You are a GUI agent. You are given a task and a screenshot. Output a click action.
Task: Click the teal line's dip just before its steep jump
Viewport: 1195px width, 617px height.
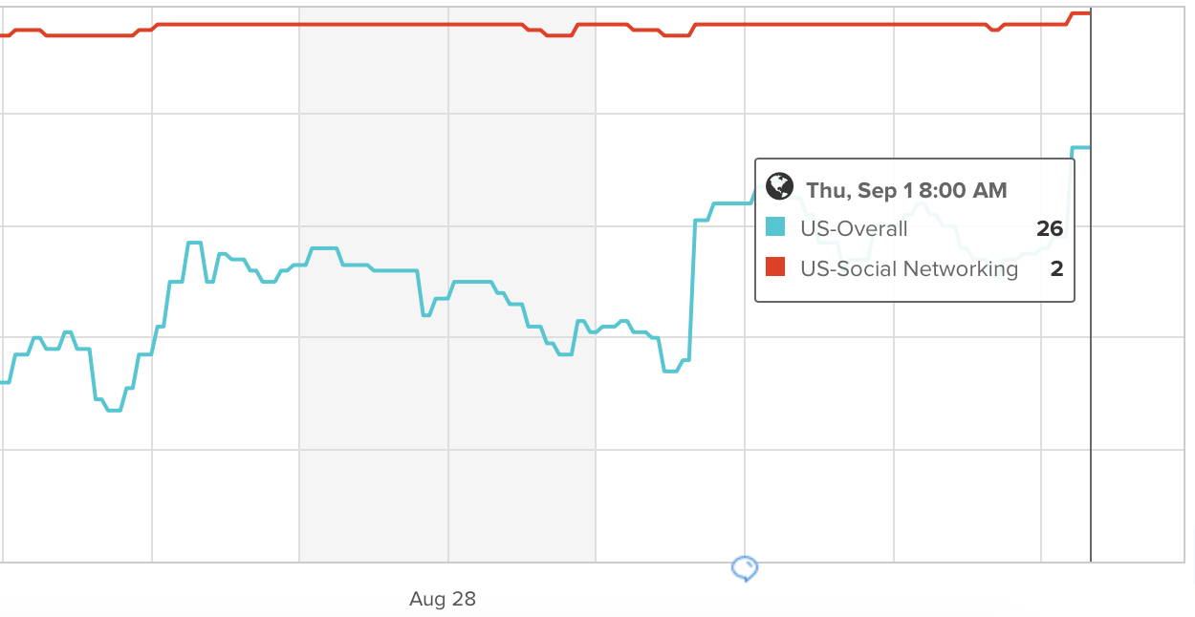tap(669, 371)
